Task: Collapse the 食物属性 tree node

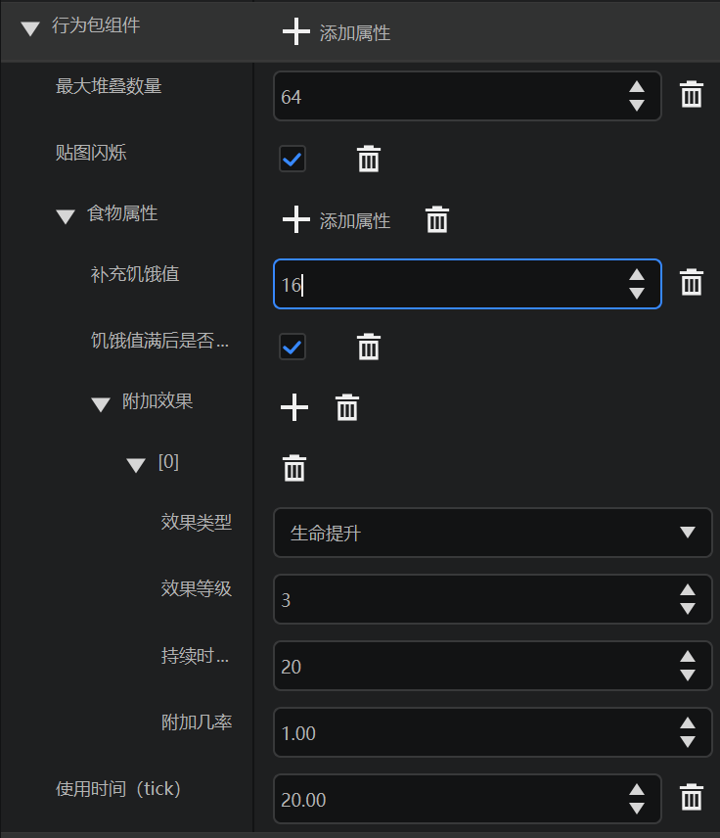Action: 66,216
